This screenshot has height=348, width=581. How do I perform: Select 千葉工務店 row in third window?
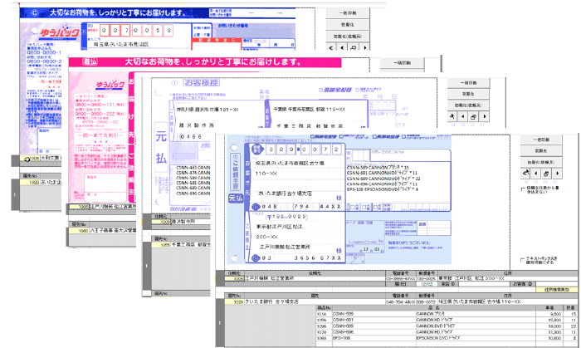(181, 245)
